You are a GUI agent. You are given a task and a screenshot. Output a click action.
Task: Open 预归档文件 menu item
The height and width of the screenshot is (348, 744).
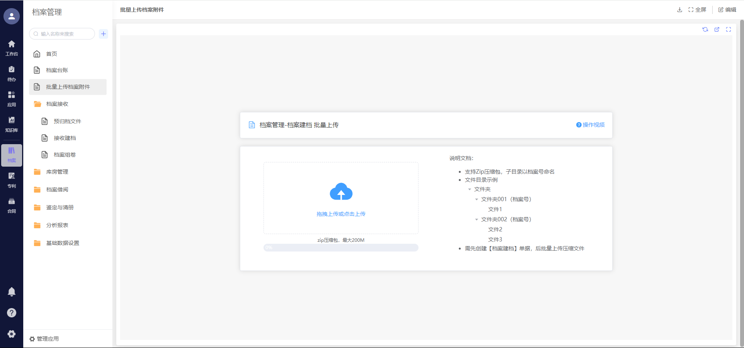pyautogui.click(x=67, y=121)
